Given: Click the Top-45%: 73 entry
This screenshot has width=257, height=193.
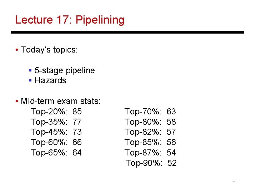Looking at the screenshot, I should click(56, 132).
